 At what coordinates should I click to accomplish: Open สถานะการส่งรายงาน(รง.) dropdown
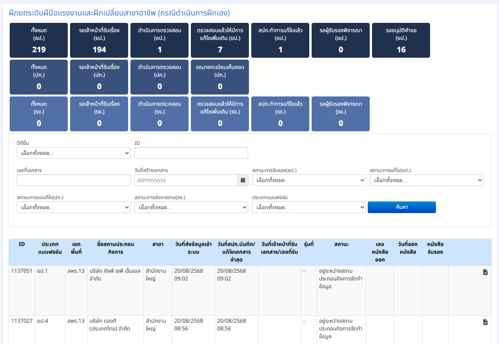(191, 207)
